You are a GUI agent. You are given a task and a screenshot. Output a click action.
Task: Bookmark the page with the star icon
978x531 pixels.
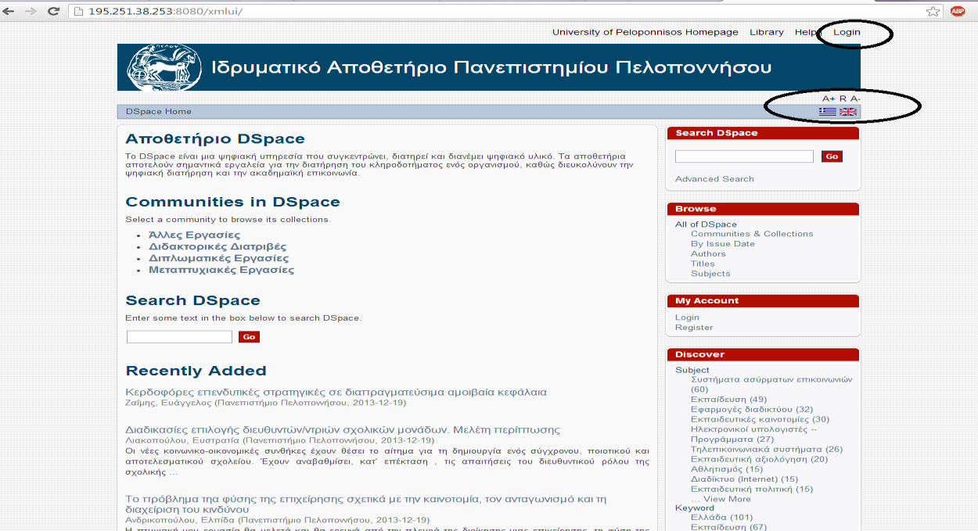pyautogui.click(x=933, y=11)
